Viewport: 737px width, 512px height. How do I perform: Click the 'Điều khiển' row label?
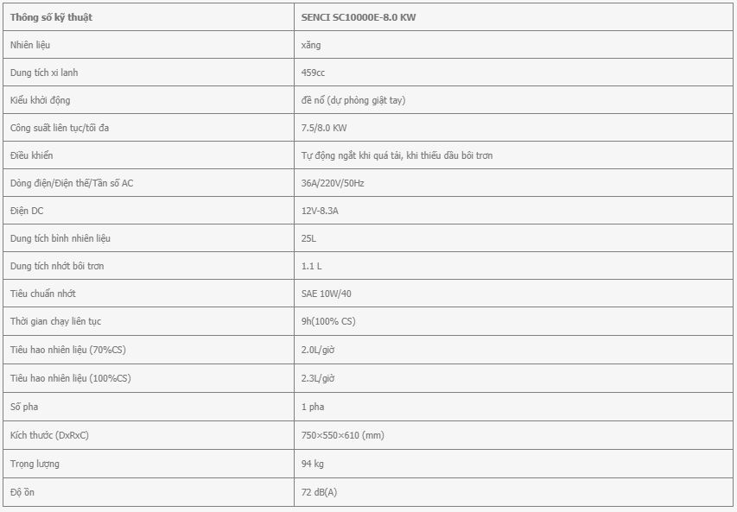[x=31, y=155]
